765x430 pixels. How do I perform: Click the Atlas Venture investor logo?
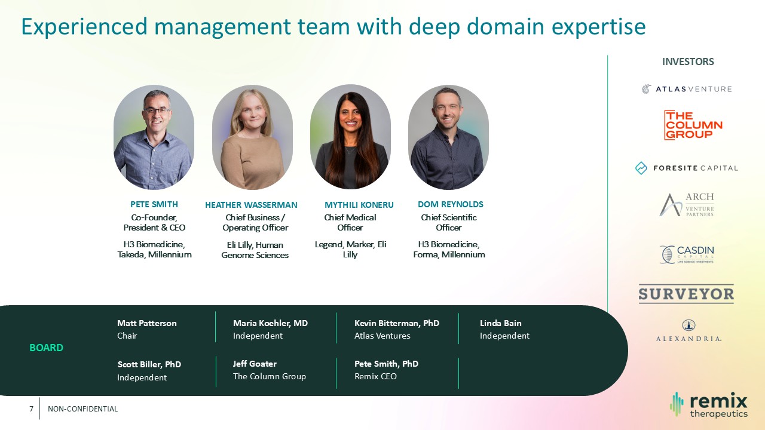click(x=687, y=89)
